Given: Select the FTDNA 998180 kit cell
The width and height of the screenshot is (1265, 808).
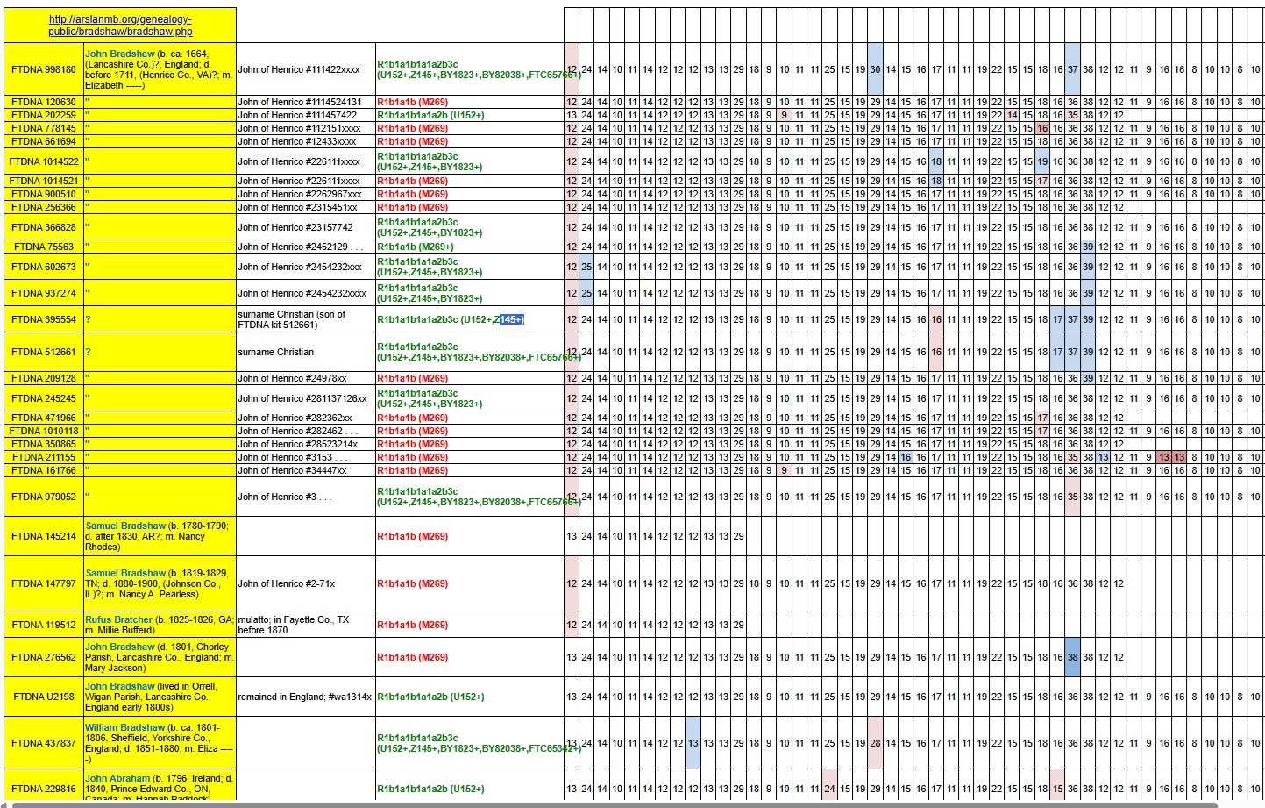Looking at the screenshot, I should click(44, 69).
